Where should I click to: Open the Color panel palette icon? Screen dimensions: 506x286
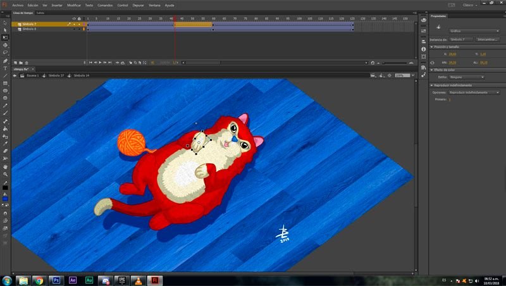(x=424, y=20)
